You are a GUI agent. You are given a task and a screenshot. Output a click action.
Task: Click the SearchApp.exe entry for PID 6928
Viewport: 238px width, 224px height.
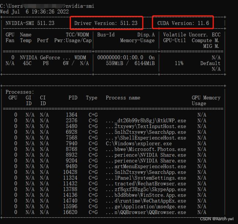pyautogui.click(x=146, y=132)
